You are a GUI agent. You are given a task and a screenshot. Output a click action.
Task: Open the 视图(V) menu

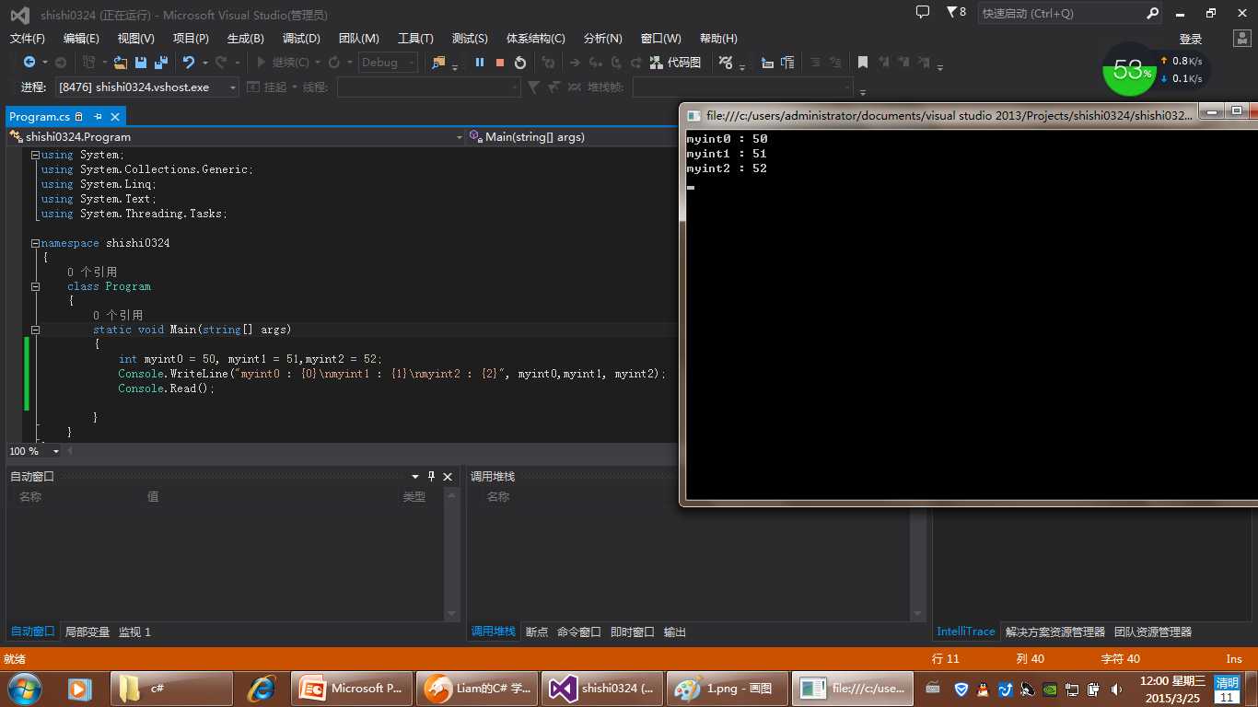coord(136,39)
